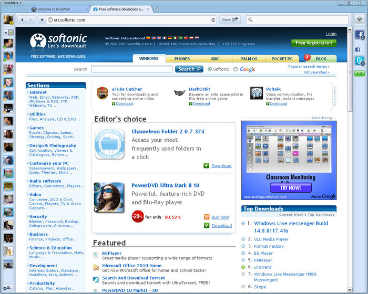Select the Softonic search radio button

pos(210,69)
